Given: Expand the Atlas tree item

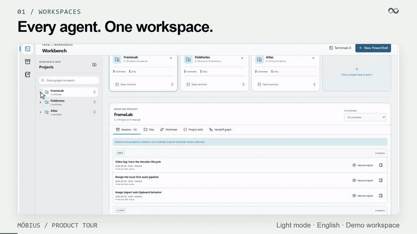Looking at the screenshot, I should click(x=41, y=112).
